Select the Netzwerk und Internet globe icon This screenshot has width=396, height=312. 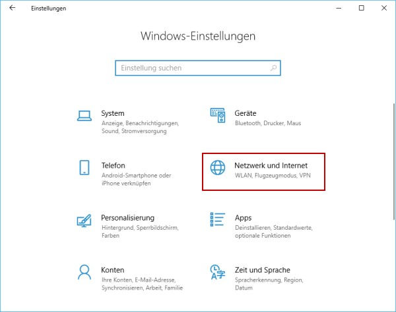(x=218, y=167)
